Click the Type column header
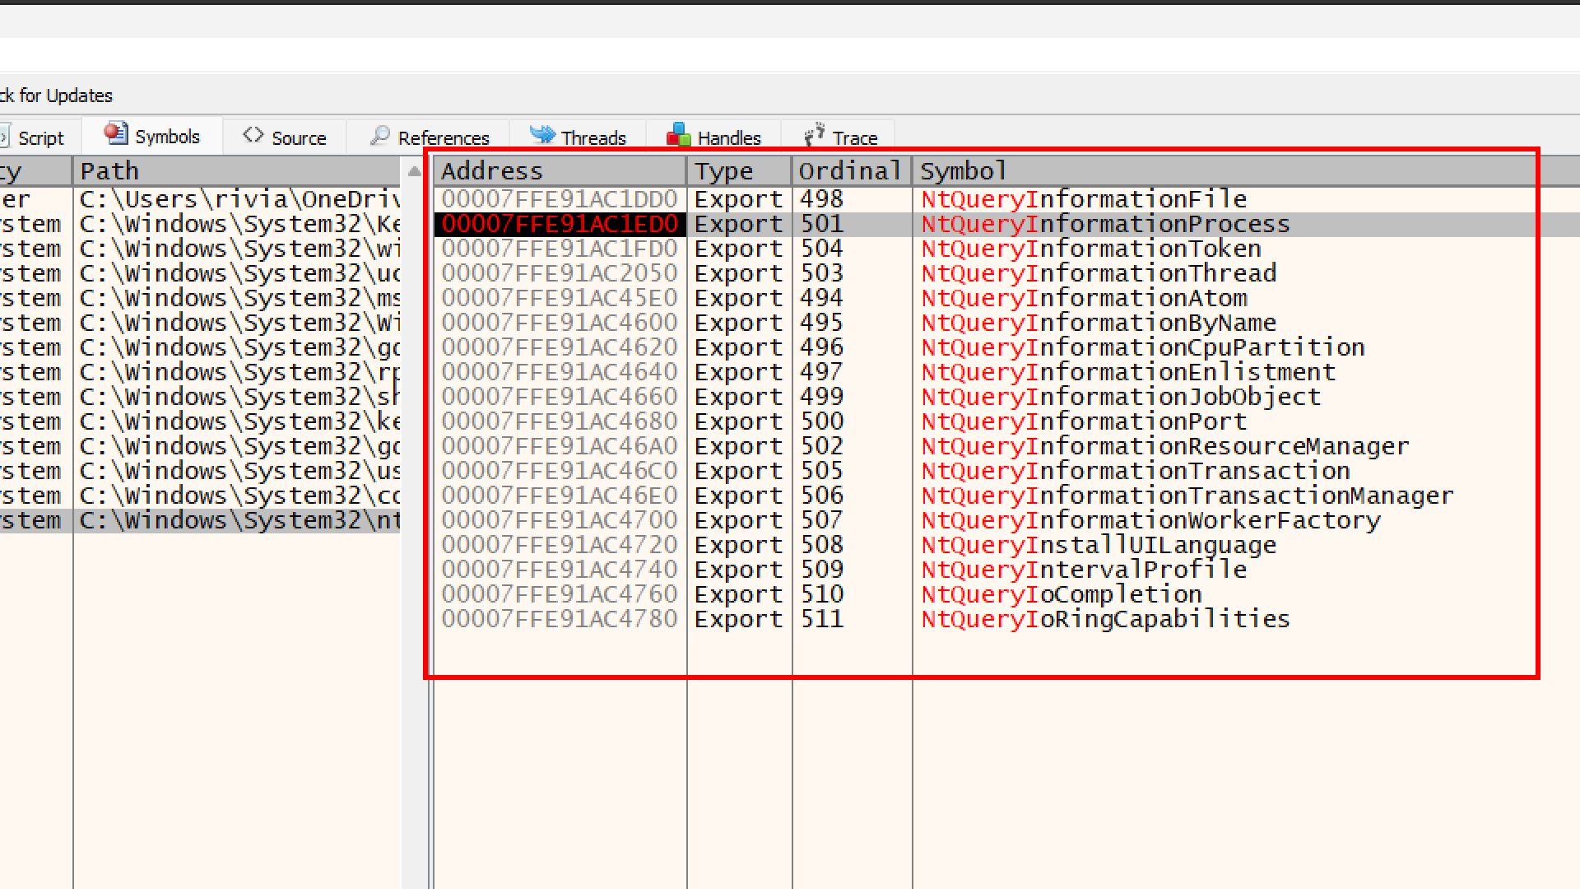Viewport: 1580px width, 889px height. click(x=723, y=171)
